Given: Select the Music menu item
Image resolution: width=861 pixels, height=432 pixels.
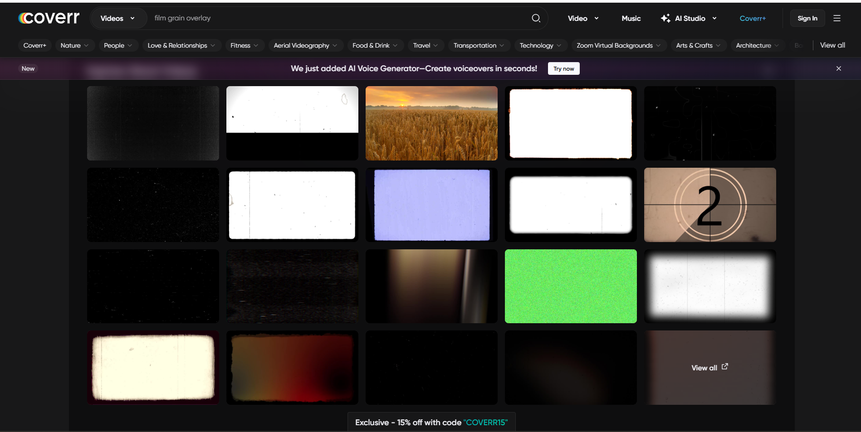Looking at the screenshot, I should [631, 18].
